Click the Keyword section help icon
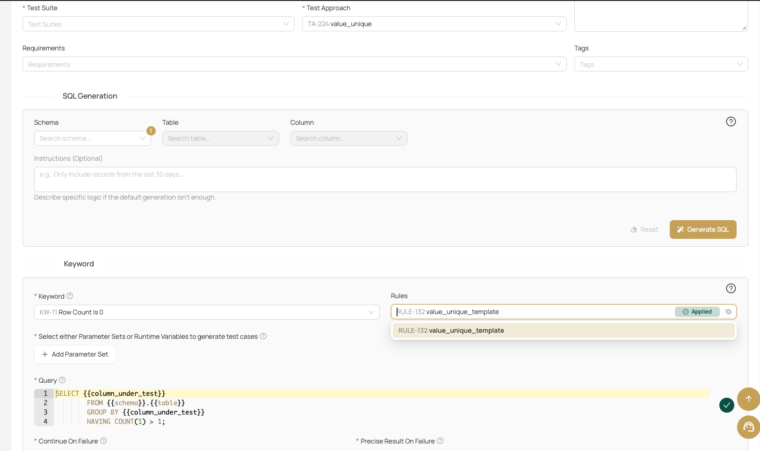The image size is (760, 451). point(731,288)
